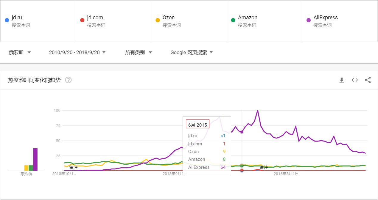Image resolution: width=378 pixels, height=200 pixels.
Task: Download the trend chart data
Action: click(x=342, y=80)
